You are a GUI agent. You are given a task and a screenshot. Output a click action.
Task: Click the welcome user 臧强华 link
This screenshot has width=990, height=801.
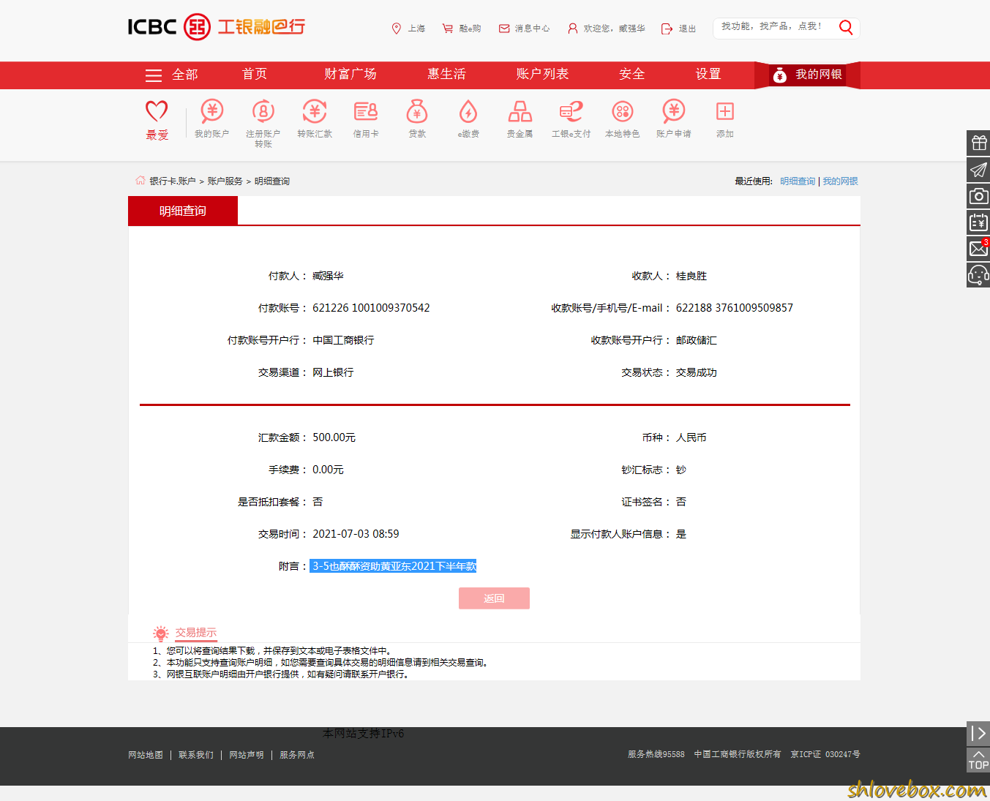pyautogui.click(x=607, y=29)
